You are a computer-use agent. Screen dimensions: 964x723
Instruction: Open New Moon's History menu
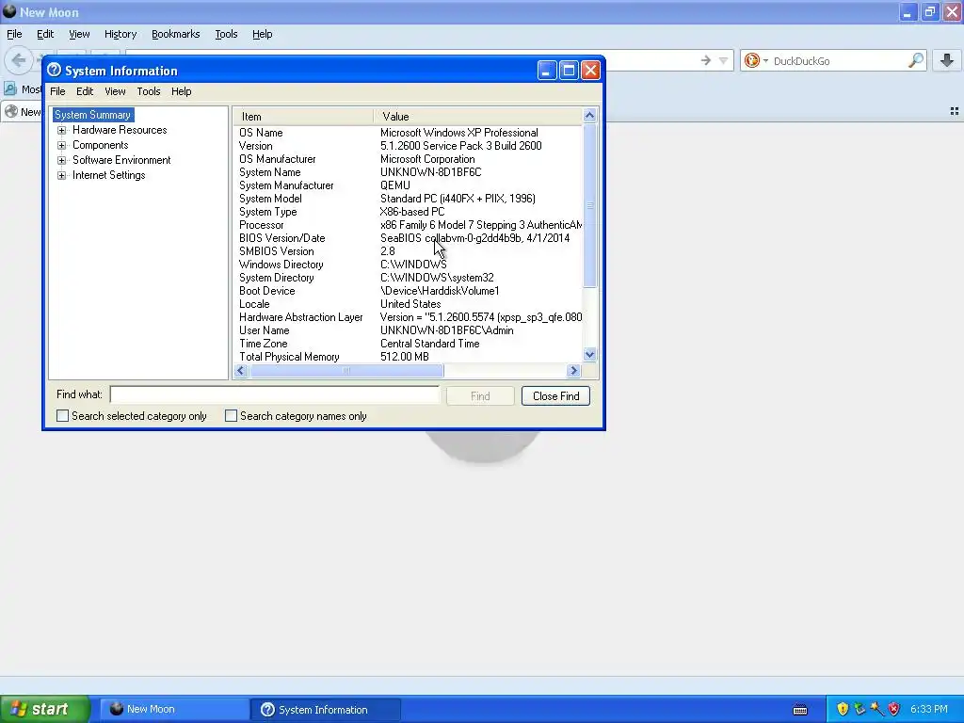coord(120,35)
